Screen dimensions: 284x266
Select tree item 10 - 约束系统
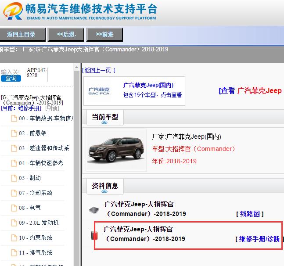pos(36,237)
